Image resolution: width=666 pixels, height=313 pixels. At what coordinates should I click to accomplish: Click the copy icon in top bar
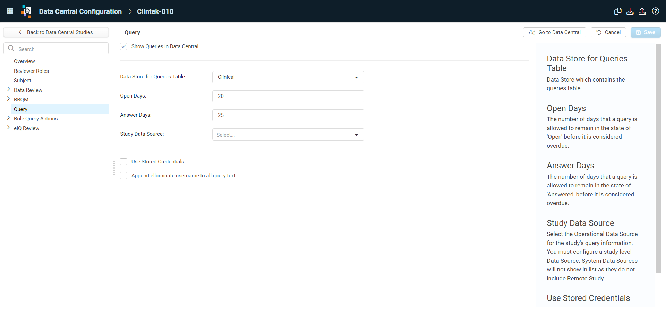pyautogui.click(x=618, y=11)
